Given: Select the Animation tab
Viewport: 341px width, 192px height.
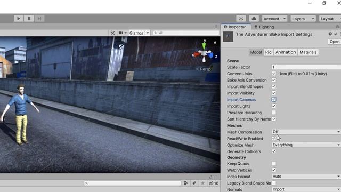Looking at the screenshot, I should [286, 52].
